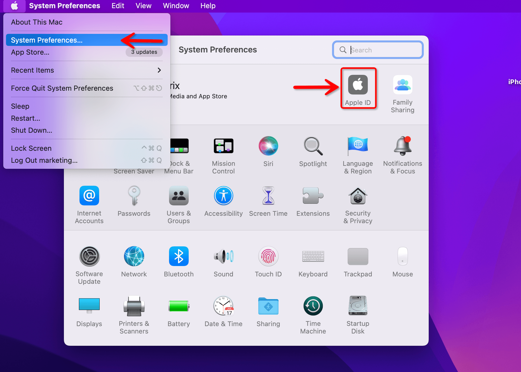The image size is (521, 372).
Task: Choose Shut Down… from Apple menu
Action: point(87,130)
